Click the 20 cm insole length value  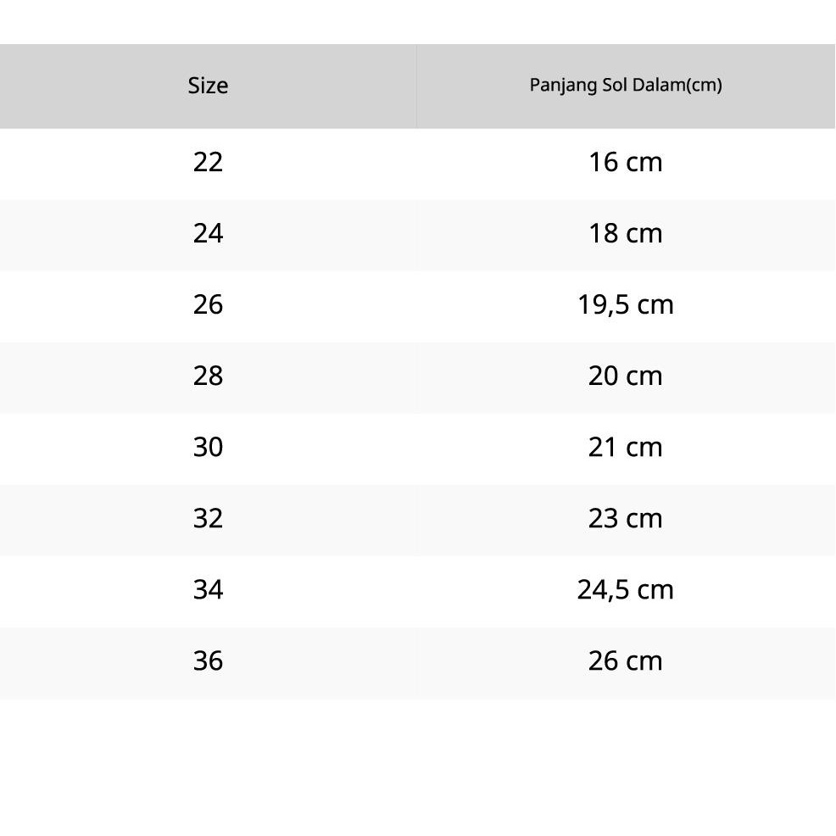(626, 376)
